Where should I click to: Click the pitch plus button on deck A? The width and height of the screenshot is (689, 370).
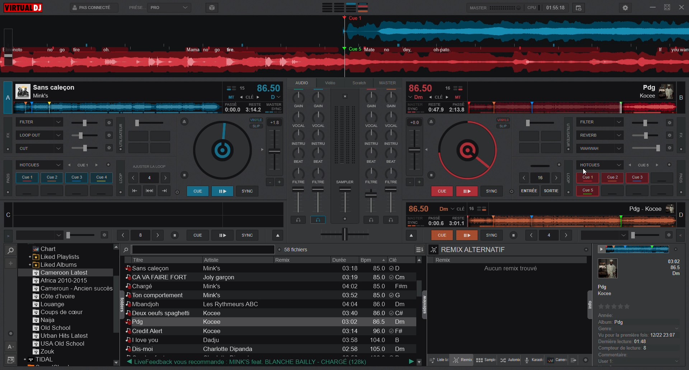click(279, 182)
